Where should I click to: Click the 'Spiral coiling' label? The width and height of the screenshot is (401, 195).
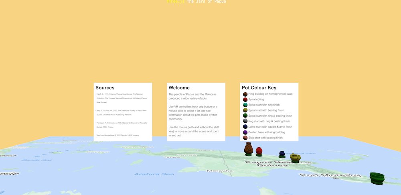coord(256,99)
